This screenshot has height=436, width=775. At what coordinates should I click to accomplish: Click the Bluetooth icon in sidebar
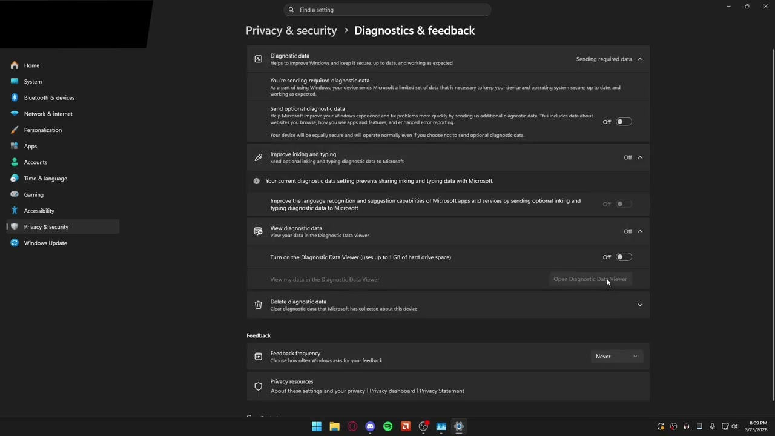pos(15,97)
